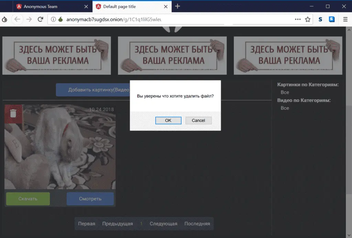Bookmark page with star icon
352x238 pixels.
tap(308, 20)
